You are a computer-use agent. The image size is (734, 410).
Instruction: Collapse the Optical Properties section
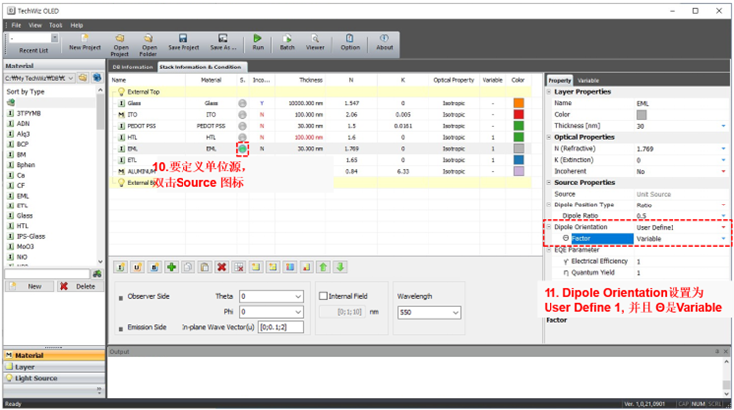[550, 137]
